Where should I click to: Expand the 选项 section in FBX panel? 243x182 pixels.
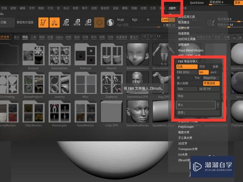pyautogui.click(x=198, y=113)
